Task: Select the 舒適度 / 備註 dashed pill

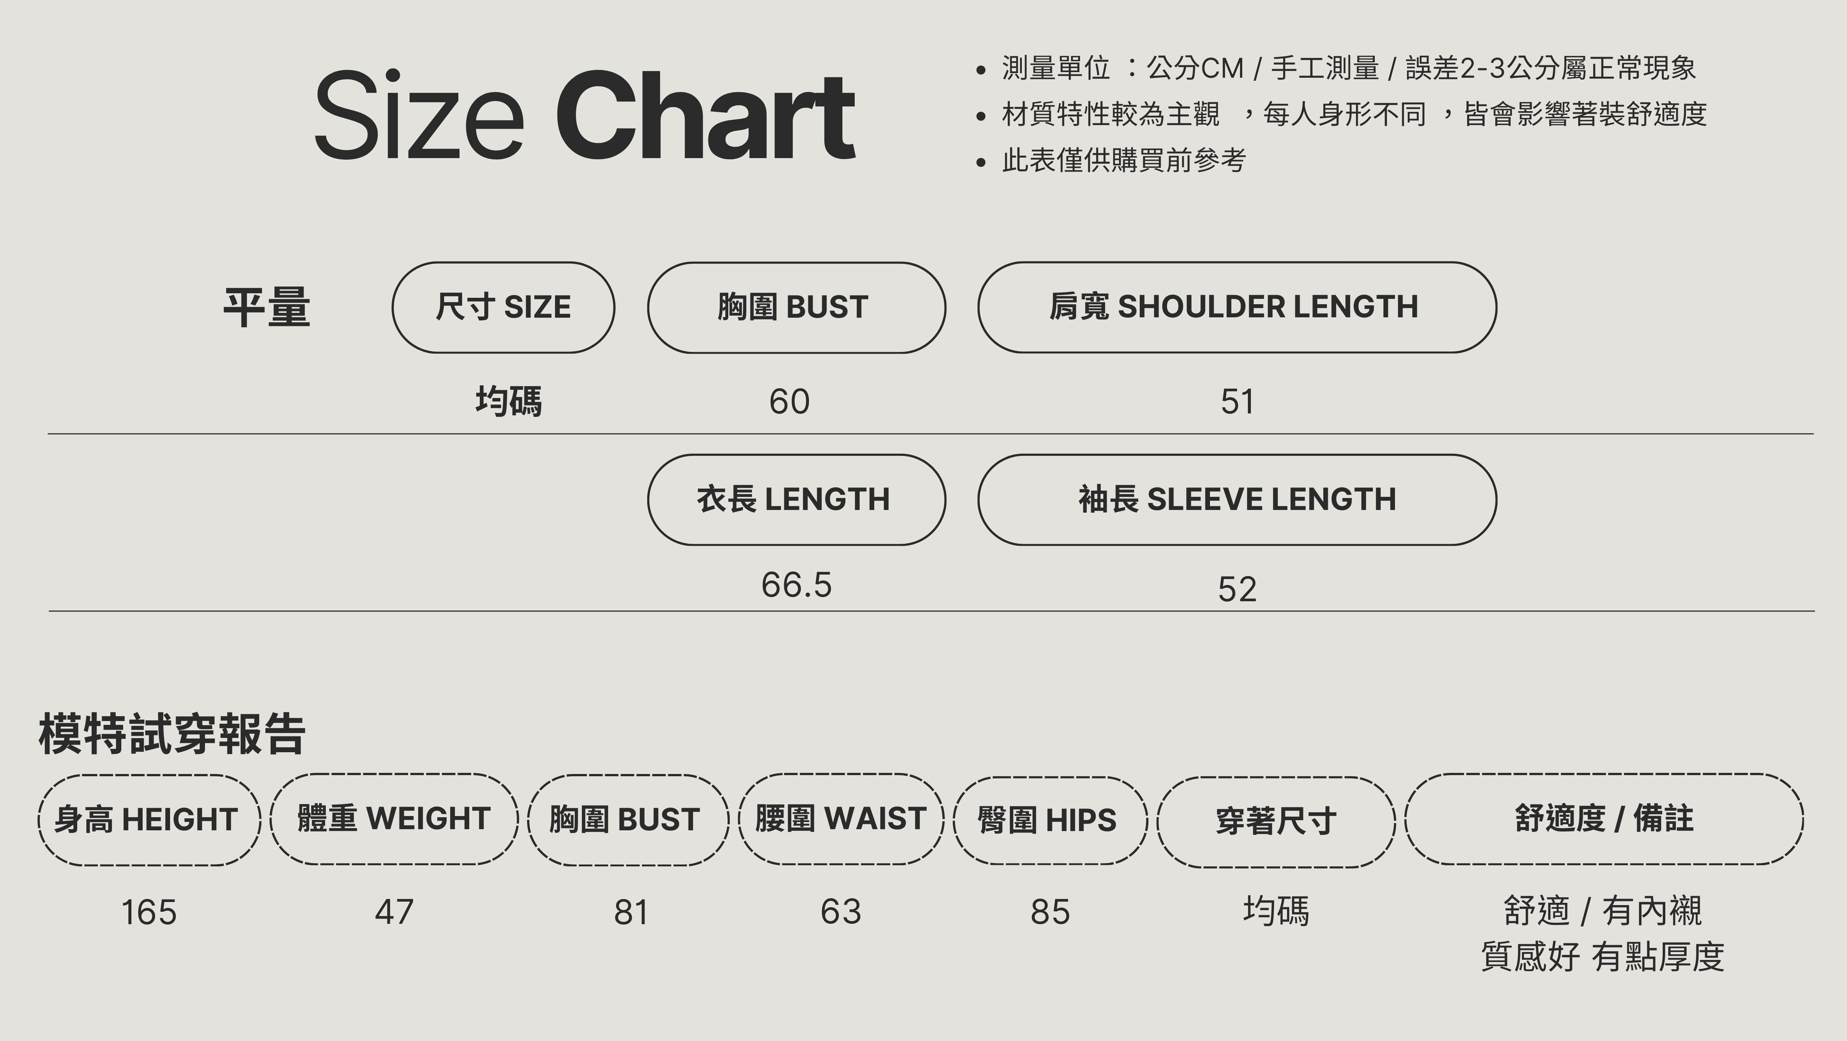Action: pyautogui.click(x=1603, y=819)
